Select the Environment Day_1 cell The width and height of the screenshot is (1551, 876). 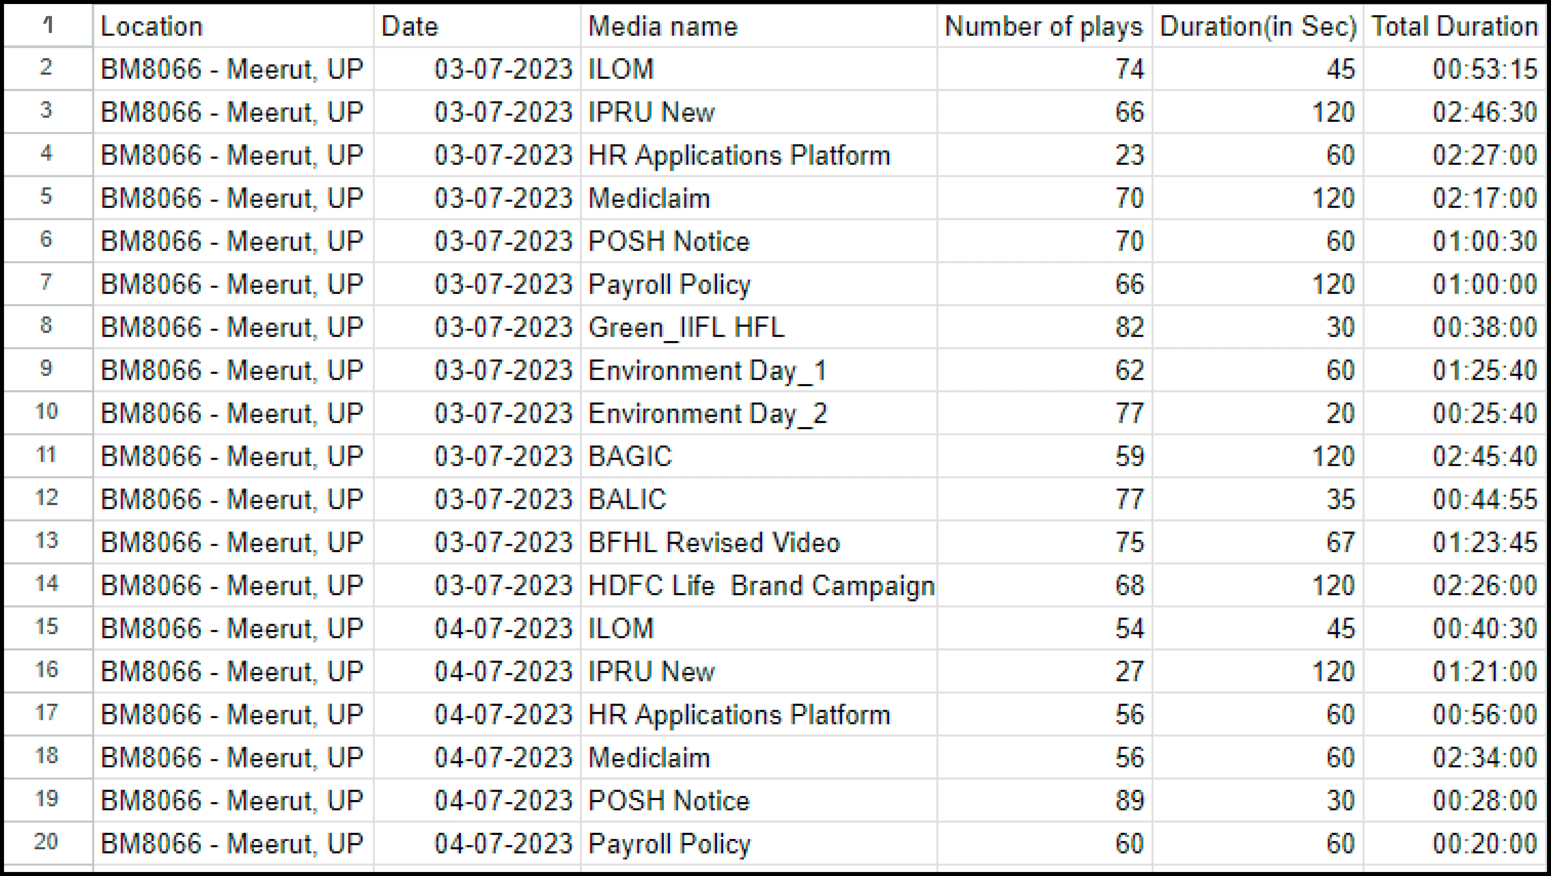[759, 370]
